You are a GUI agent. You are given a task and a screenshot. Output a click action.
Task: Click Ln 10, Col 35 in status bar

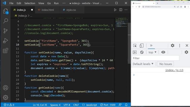click(40, 105)
